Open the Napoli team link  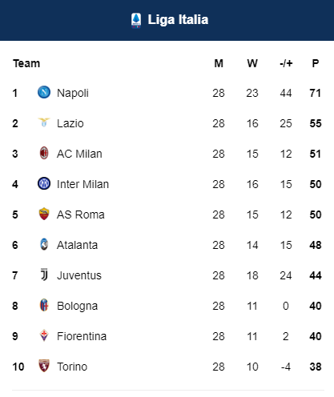(73, 93)
